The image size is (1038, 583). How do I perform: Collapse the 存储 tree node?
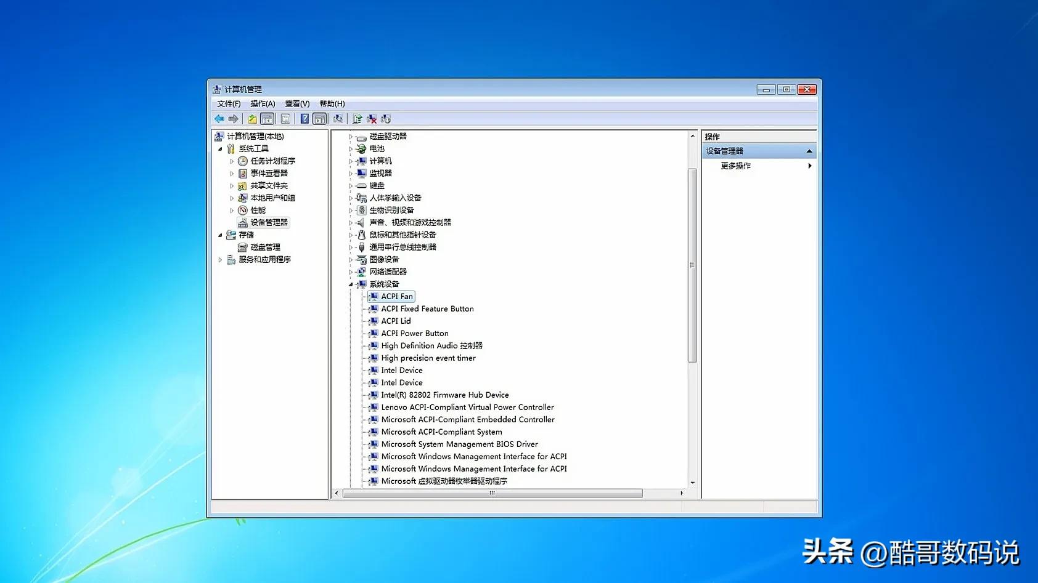coord(220,235)
